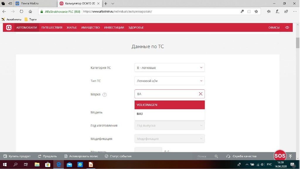Viewport: 300px width, 169px height.
Task: Open Task View on taskbar
Action: 26,164
